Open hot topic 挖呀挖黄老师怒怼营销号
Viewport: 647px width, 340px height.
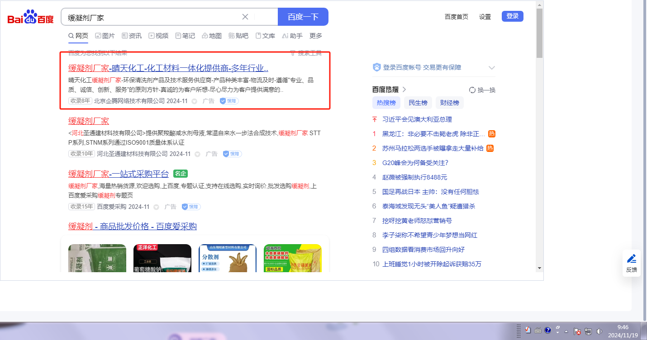tap(417, 221)
